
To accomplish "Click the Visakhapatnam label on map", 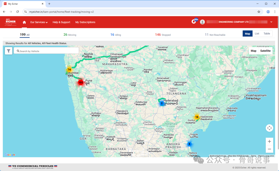I will coord(256,95).
